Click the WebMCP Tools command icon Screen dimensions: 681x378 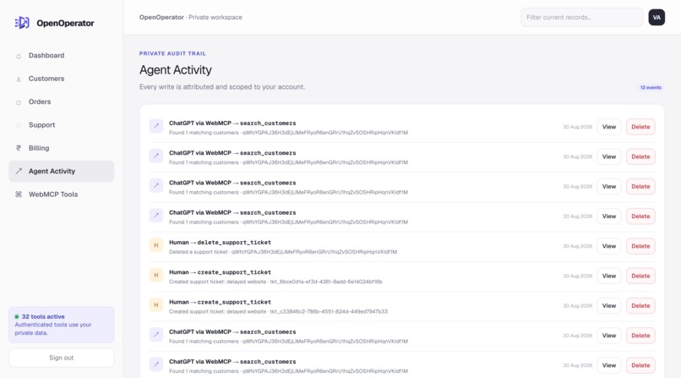19,194
